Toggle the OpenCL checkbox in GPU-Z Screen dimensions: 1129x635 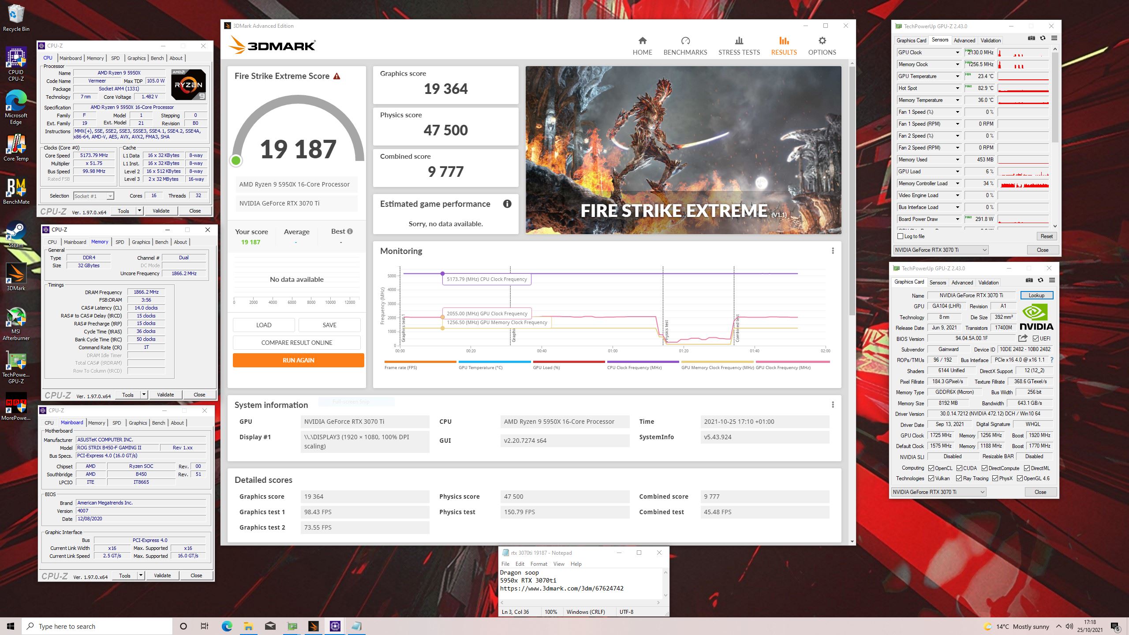click(x=931, y=468)
